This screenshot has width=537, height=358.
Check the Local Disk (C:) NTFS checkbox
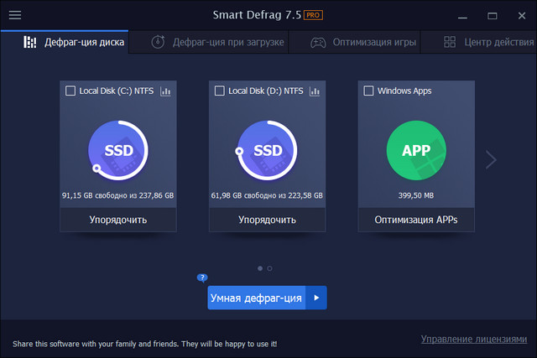pos(70,91)
